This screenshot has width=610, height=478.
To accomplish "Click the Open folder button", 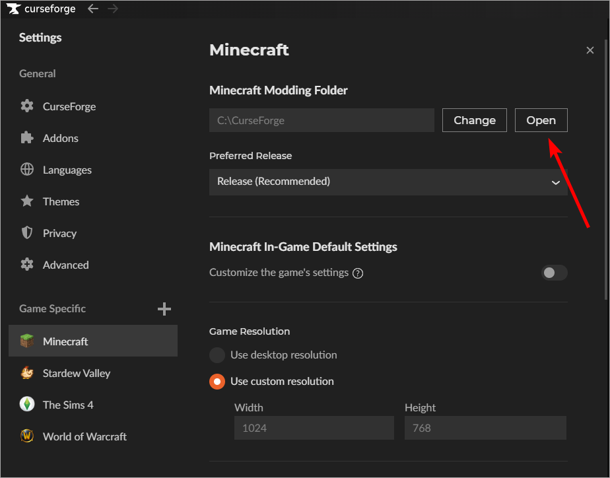I will tap(541, 120).
